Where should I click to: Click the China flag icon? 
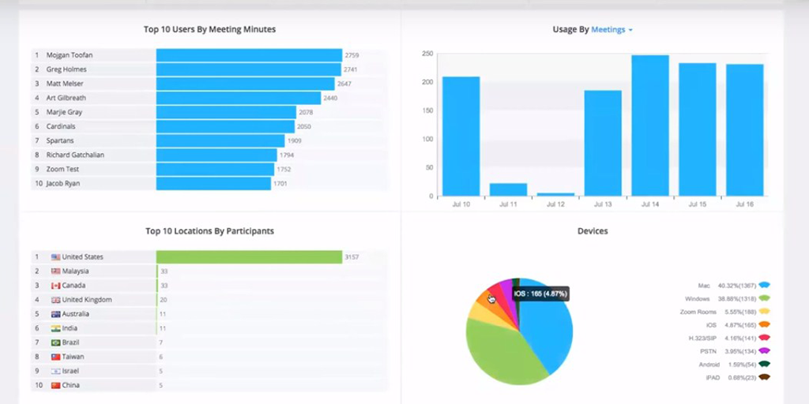pyautogui.click(x=56, y=385)
